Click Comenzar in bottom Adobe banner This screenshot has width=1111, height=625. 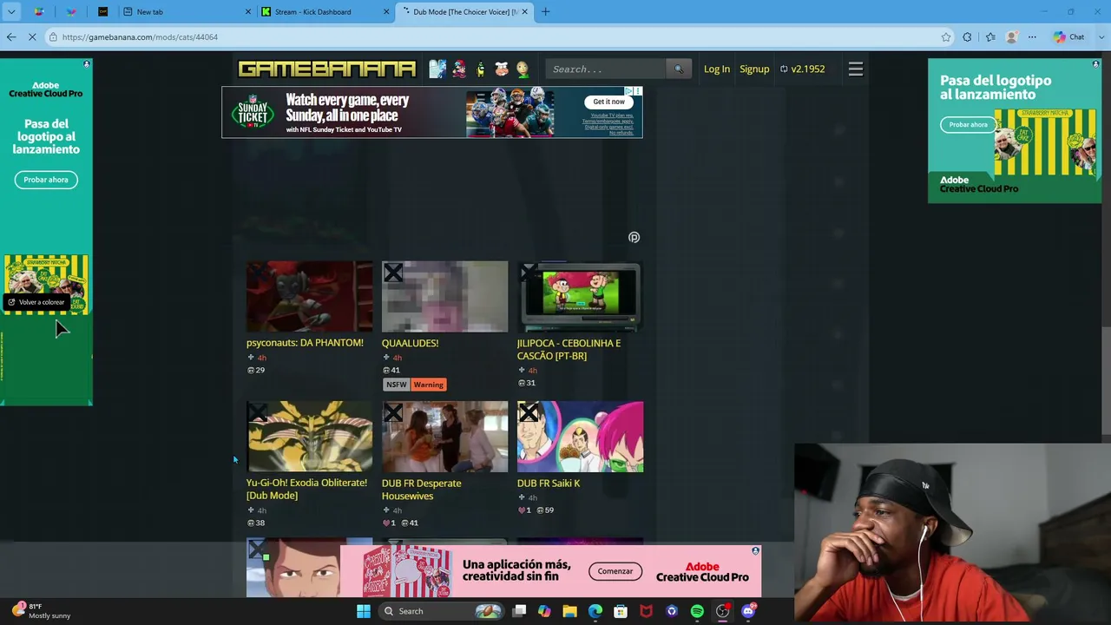(x=615, y=571)
